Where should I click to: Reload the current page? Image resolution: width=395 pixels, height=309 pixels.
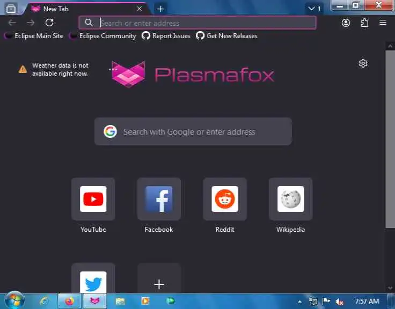[49, 23]
